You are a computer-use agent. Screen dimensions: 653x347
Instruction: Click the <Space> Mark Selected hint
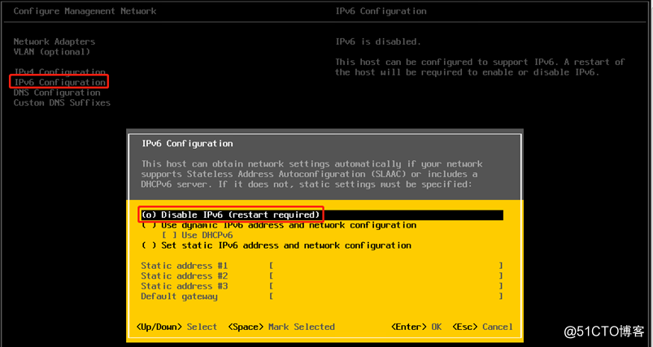tap(281, 327)
